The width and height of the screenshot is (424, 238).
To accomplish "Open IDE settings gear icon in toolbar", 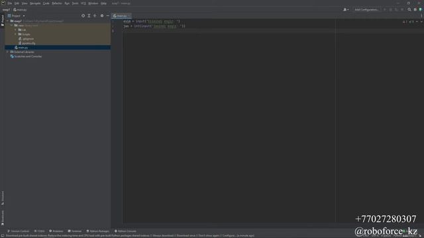I will (x=415, y=10).
